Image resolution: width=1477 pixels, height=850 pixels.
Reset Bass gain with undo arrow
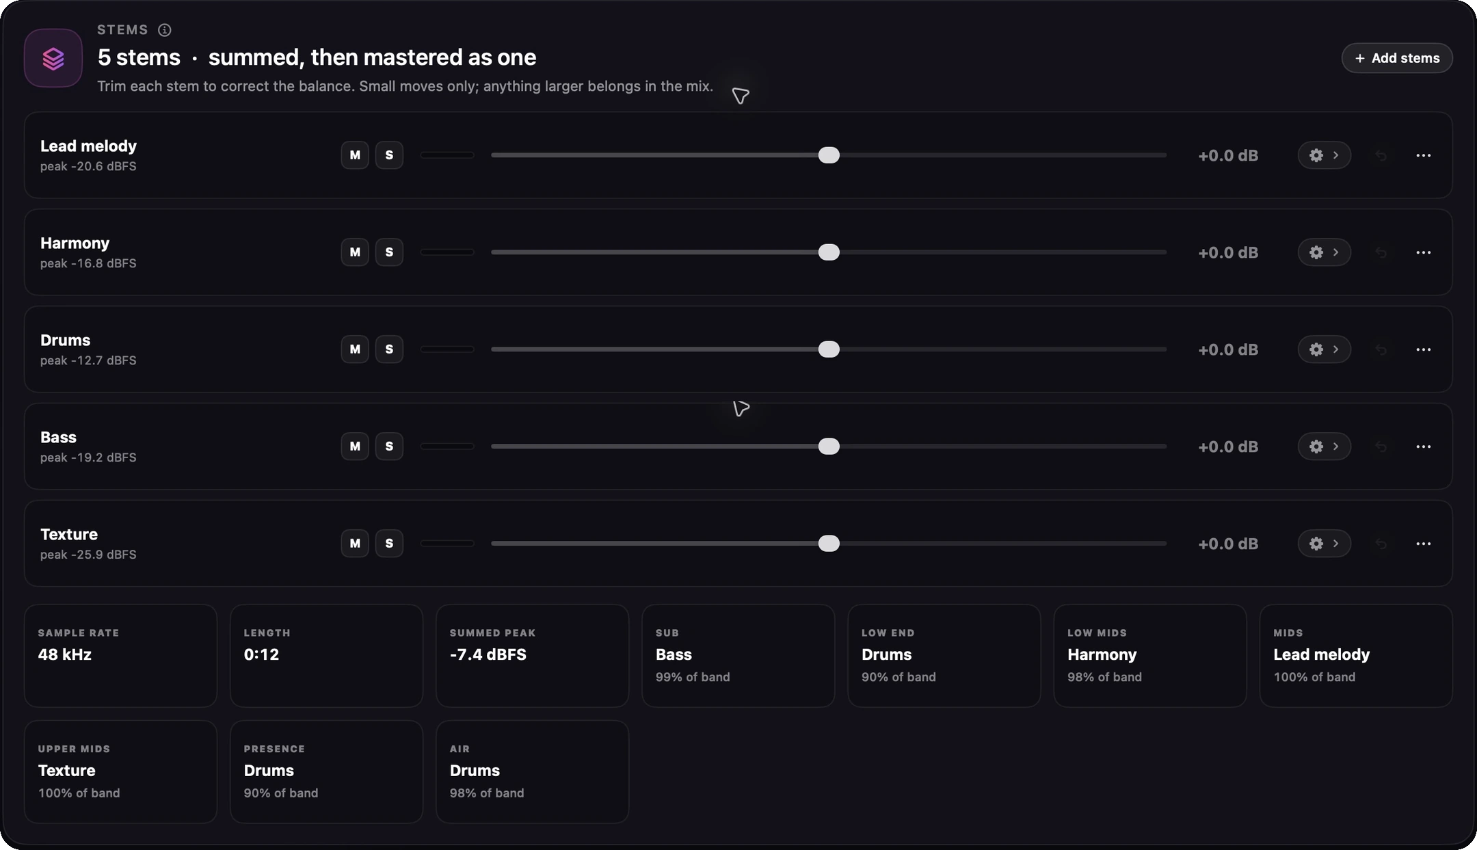click(1381, 447)
